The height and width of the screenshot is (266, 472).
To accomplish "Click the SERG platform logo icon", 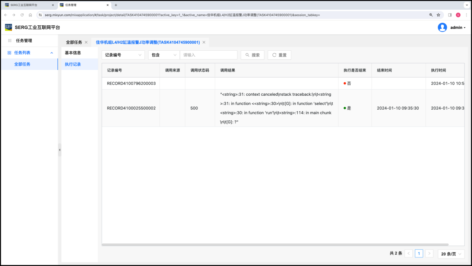I will pyautogui.click(x=8, y=27).
